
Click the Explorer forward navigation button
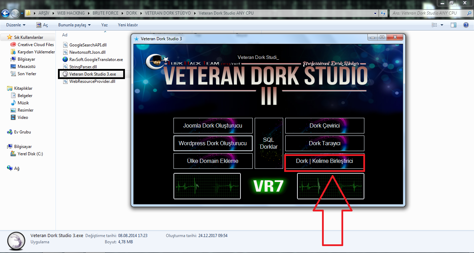[15, 13]
